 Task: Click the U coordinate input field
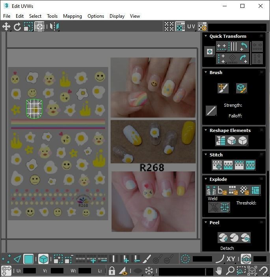30,271
